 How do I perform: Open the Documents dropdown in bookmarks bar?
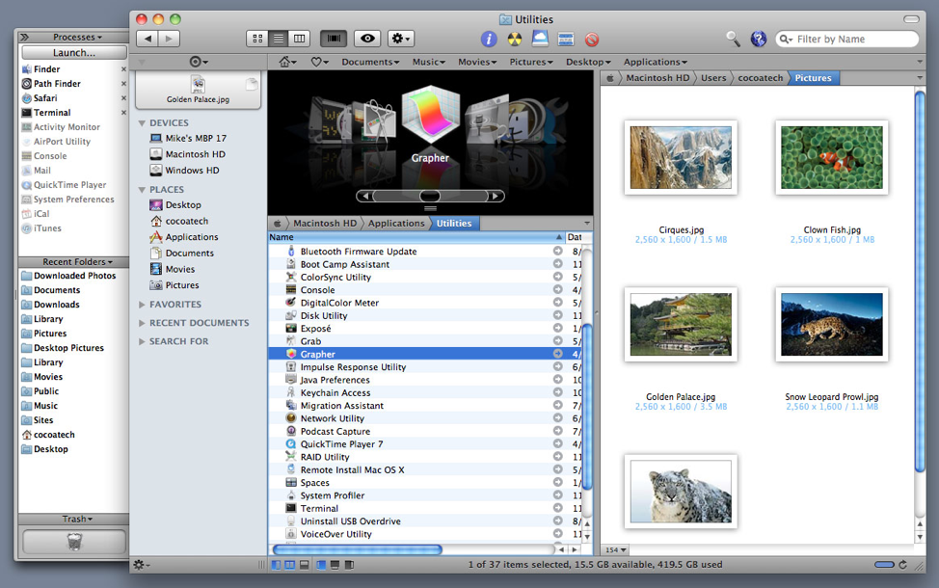tap(369, 62)
